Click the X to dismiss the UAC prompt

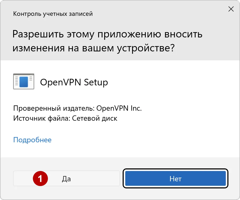(231, 9)
